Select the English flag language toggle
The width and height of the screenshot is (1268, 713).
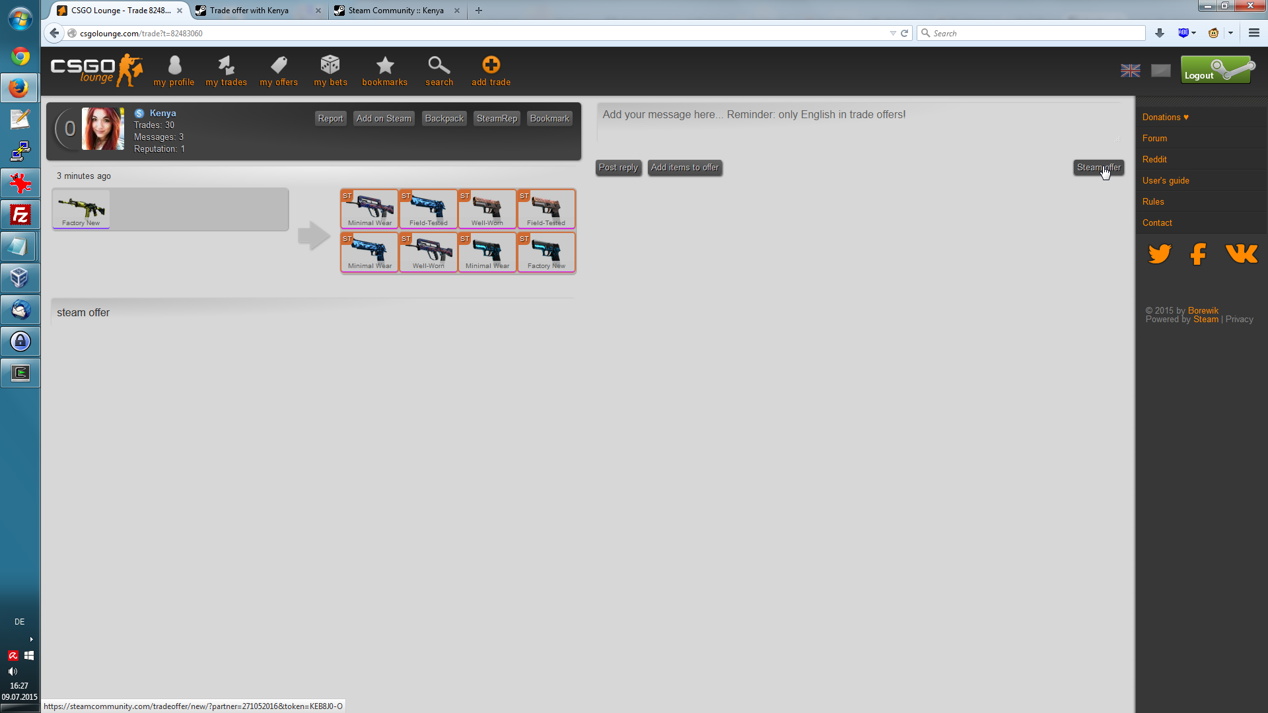(1131, 71)
